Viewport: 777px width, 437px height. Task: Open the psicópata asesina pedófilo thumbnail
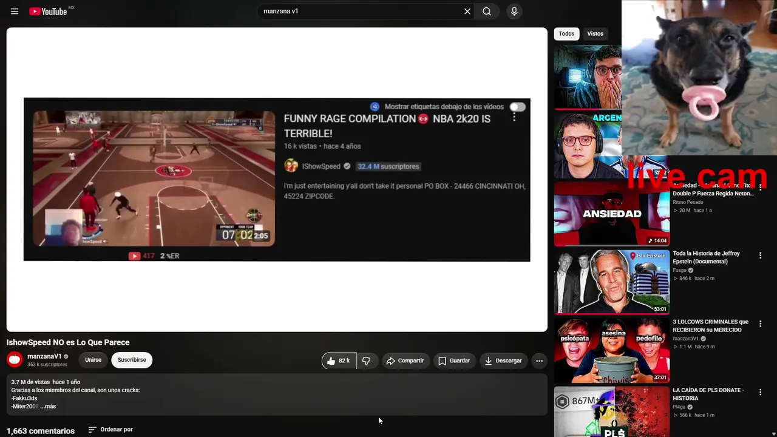[612, 350]
